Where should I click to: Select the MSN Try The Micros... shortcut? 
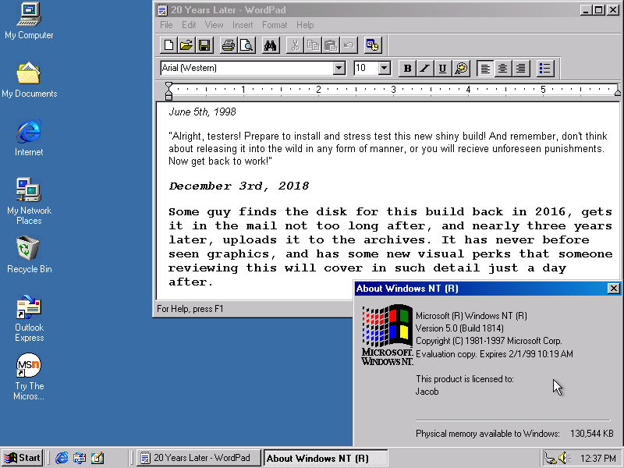(29, 377)
